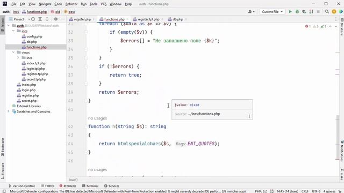
Task: Toggle tool window bars bottom-left icon
Action: tap(4, 191)
